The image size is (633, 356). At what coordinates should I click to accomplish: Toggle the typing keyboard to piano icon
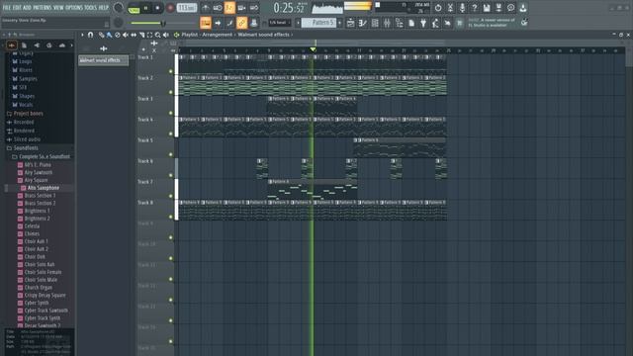pos(205,23)
